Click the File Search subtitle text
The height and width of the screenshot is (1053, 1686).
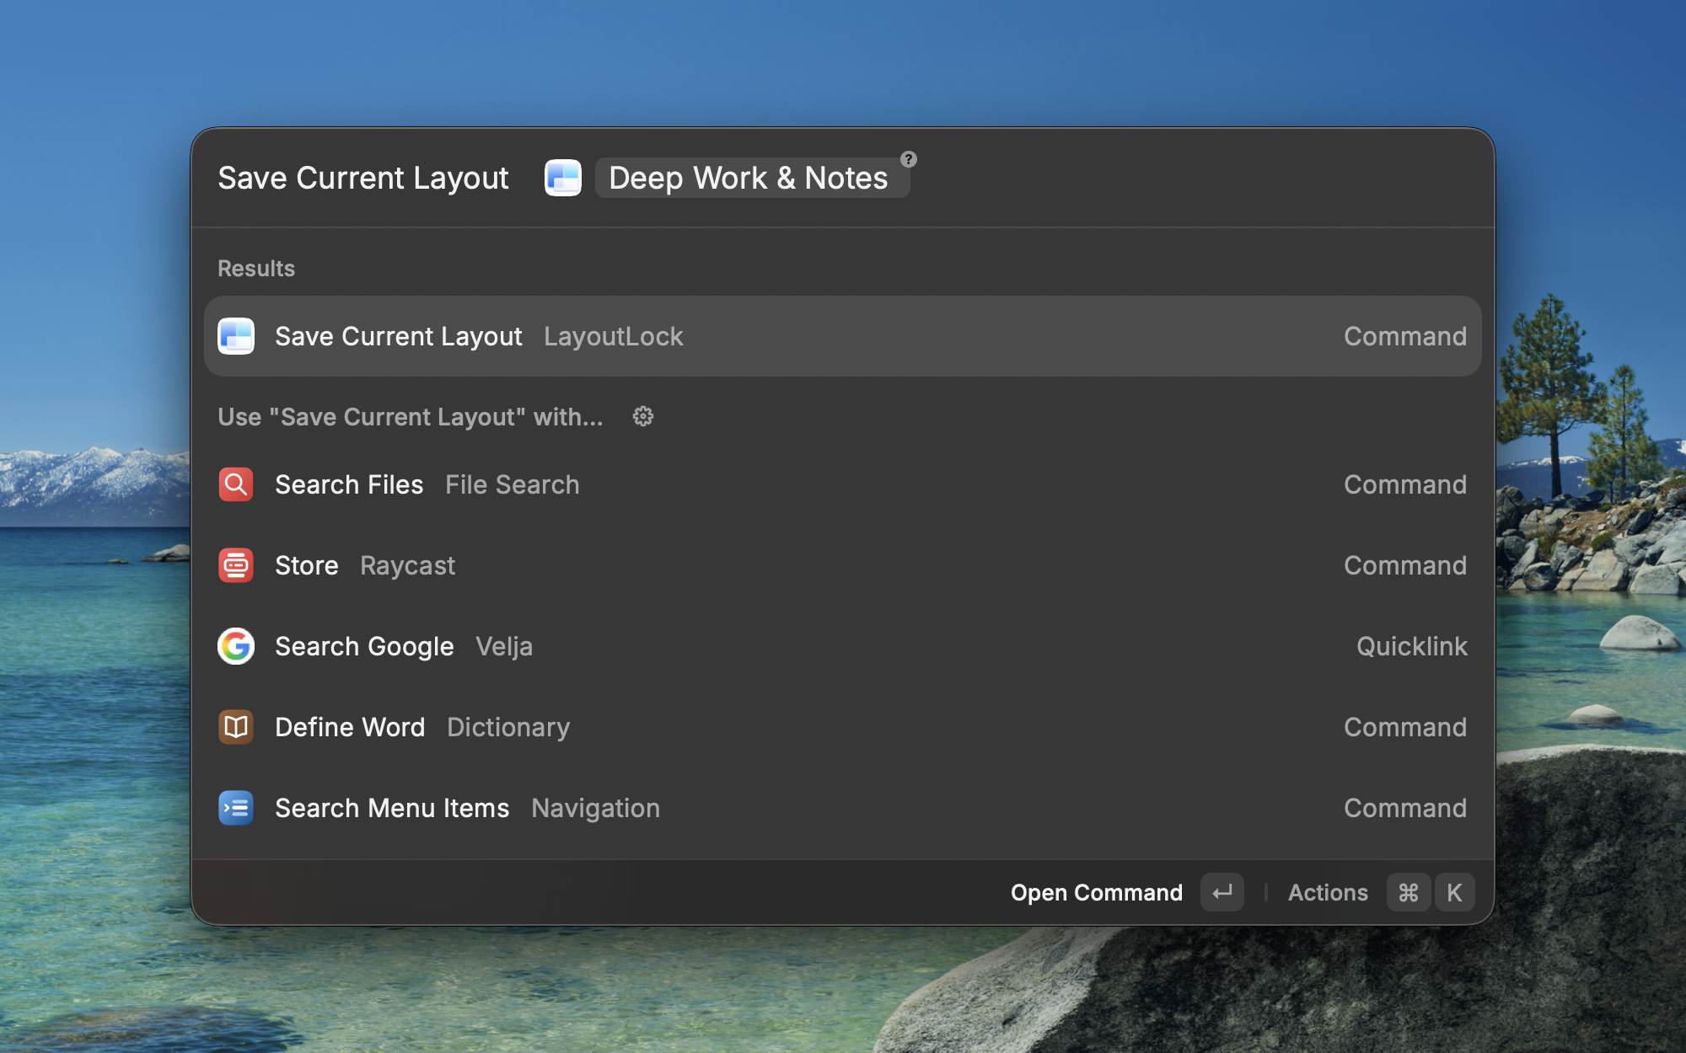pos(513,484)
